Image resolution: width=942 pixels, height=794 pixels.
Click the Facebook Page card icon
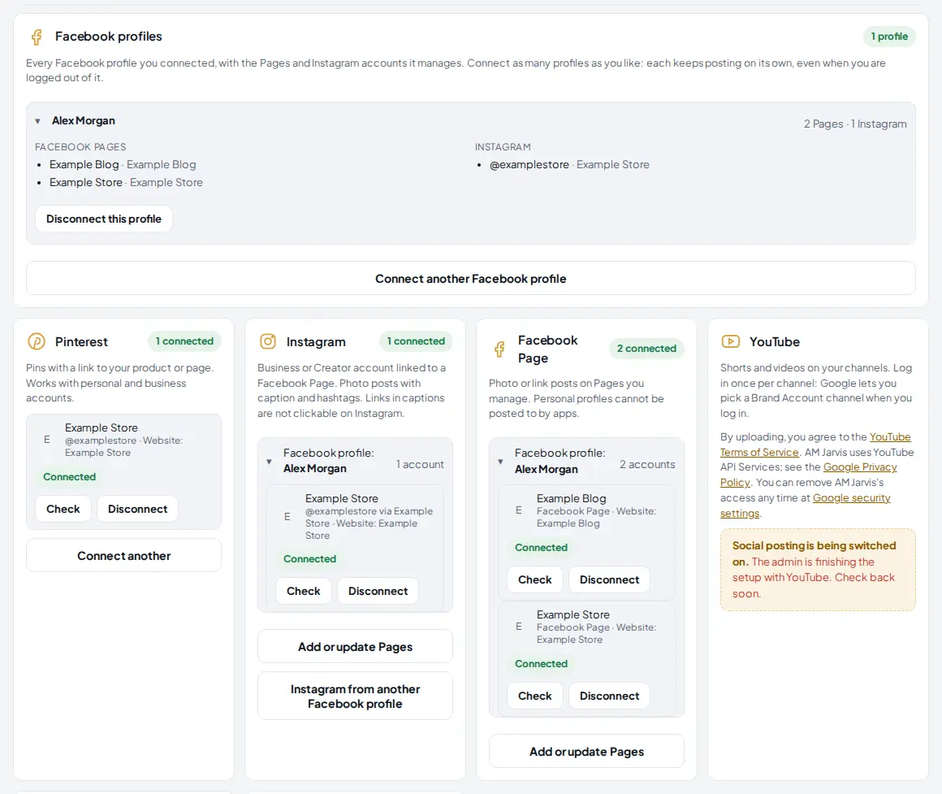click(499, 349)
